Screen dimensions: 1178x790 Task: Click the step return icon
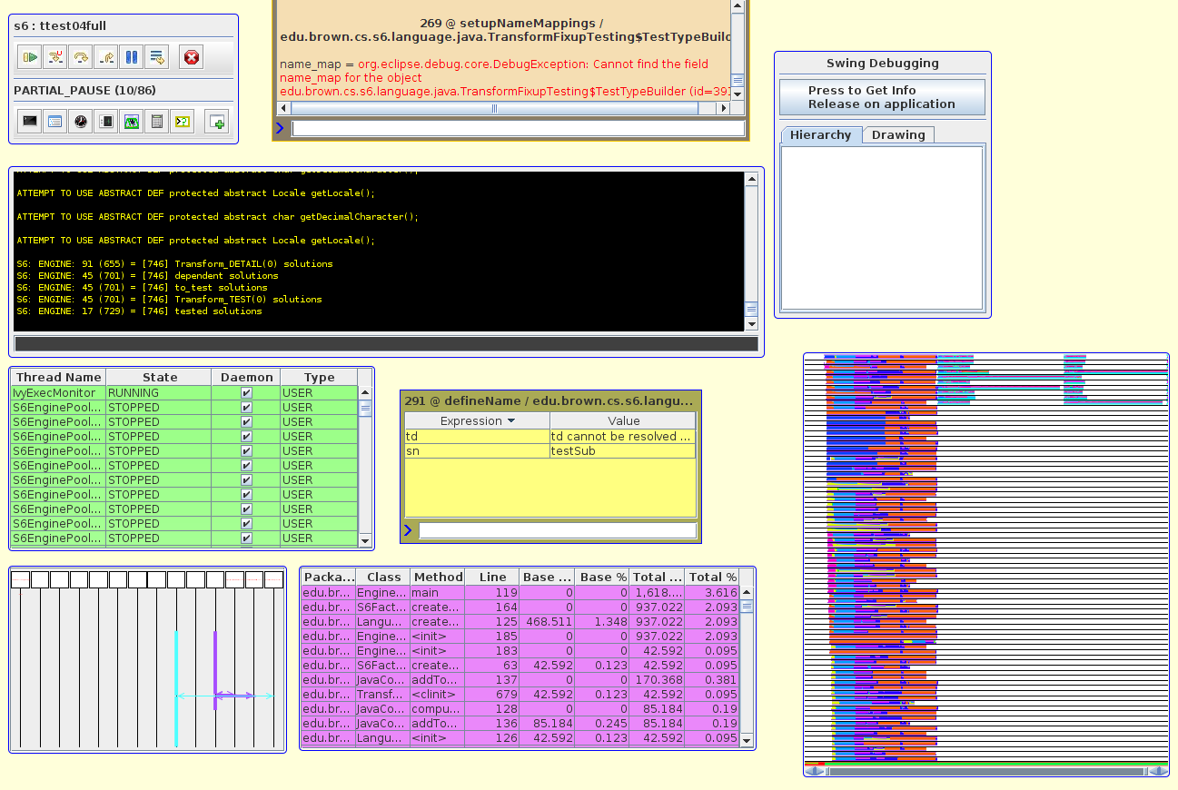(106, 57)
